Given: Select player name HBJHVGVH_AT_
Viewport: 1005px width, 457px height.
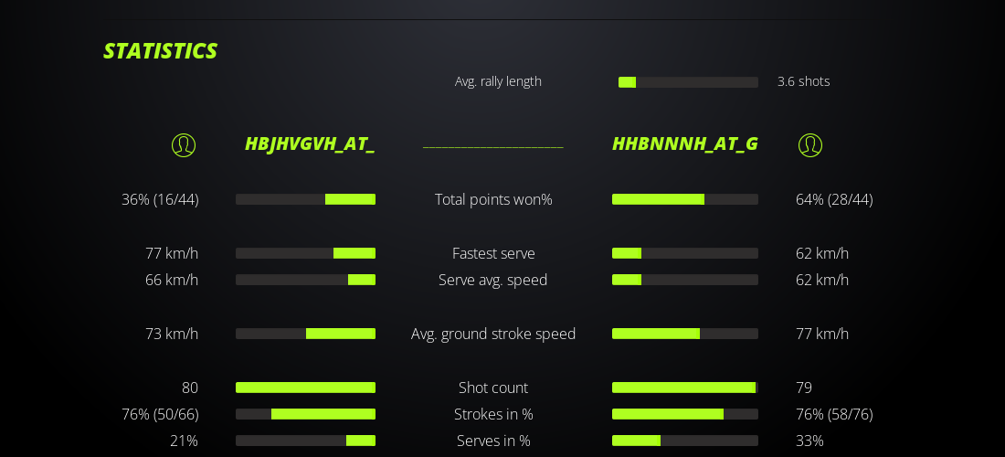Looking at the screenshot, I should (x=310, y=144).
